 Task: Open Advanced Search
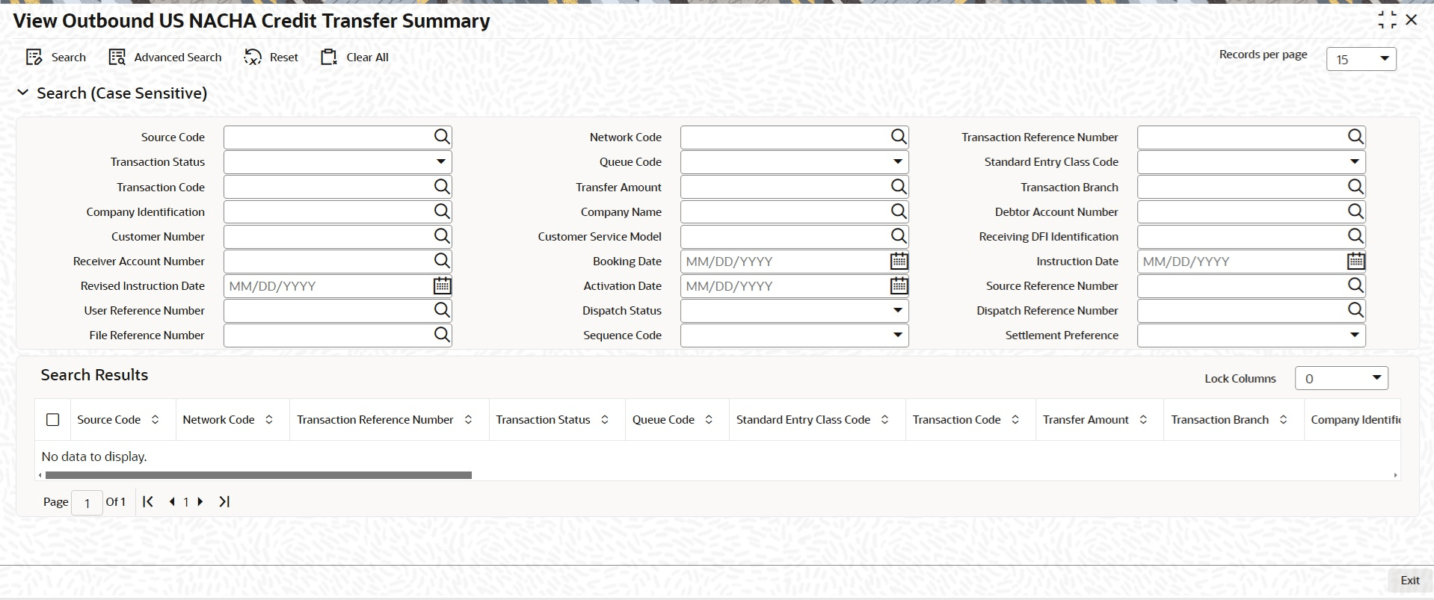165,58
